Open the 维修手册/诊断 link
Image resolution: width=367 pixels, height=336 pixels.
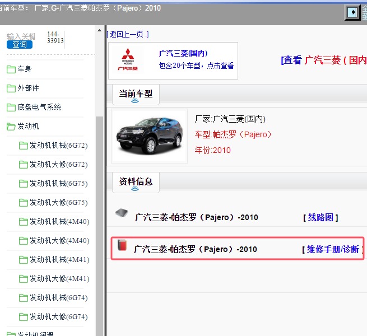pyautogui.click(x=333, y=249)
